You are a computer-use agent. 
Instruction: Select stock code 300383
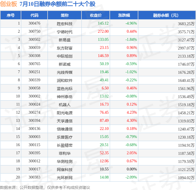tap(34, 177)
